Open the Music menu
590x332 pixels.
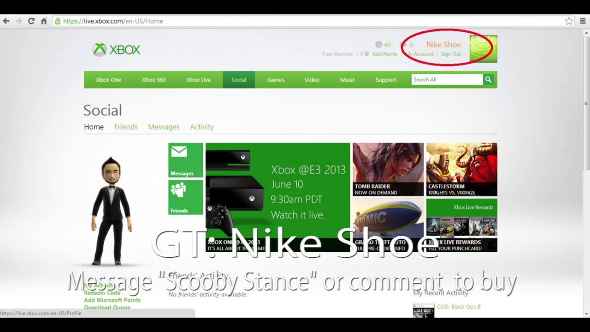348,80
